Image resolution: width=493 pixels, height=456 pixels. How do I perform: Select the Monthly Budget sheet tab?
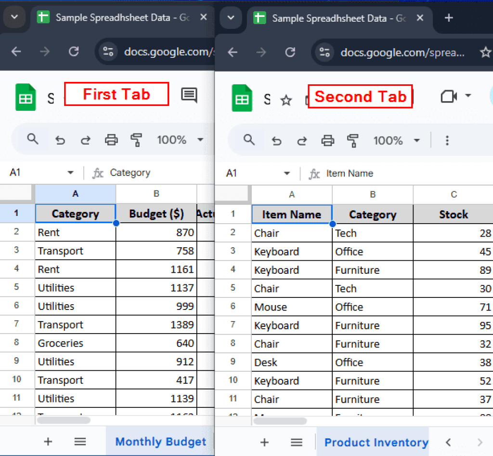(161, 442)
